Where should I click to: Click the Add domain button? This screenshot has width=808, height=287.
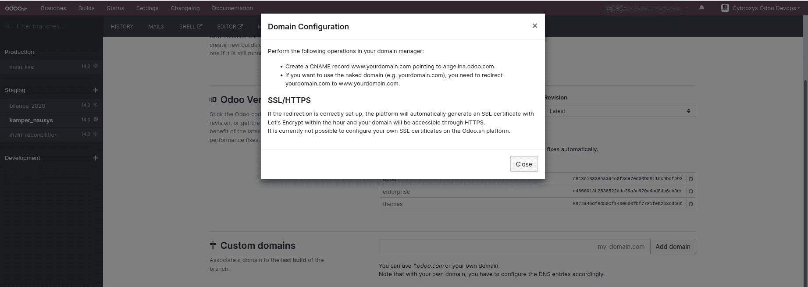point(673,247)
